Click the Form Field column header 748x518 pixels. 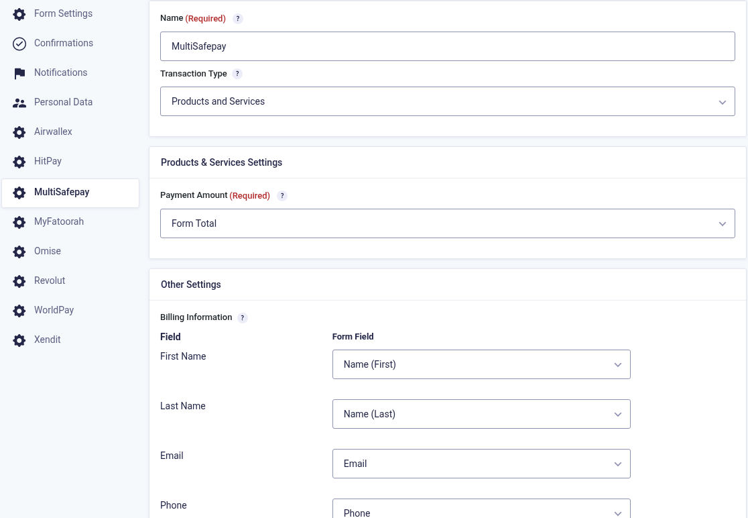[x=353, y=337]
